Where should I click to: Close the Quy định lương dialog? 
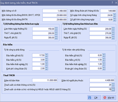tap(116, 3)
